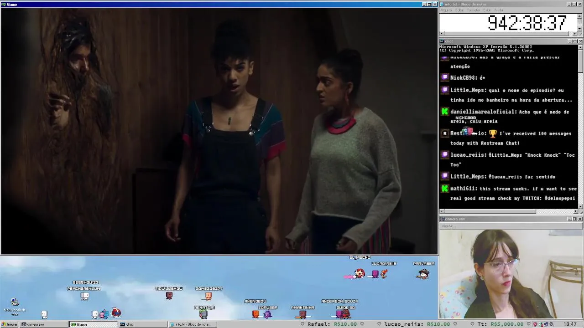584x328 pixels.
Task: Open Meus locais de rede desktop icon
Action: point(15,307)
